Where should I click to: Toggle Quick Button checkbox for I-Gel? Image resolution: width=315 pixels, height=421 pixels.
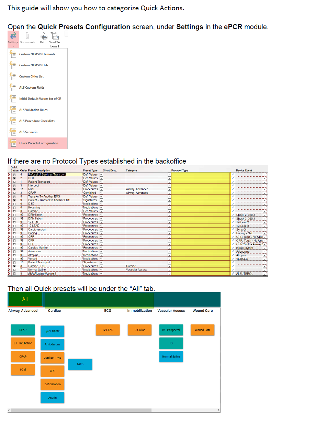[x=14, y=189]
